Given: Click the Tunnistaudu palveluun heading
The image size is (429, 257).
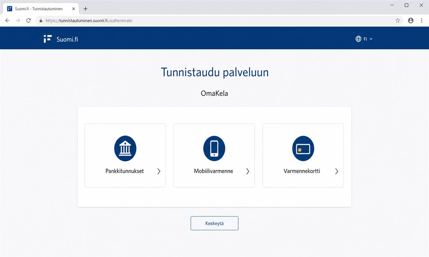Looking at the screenshot, I should pos(214,72).
